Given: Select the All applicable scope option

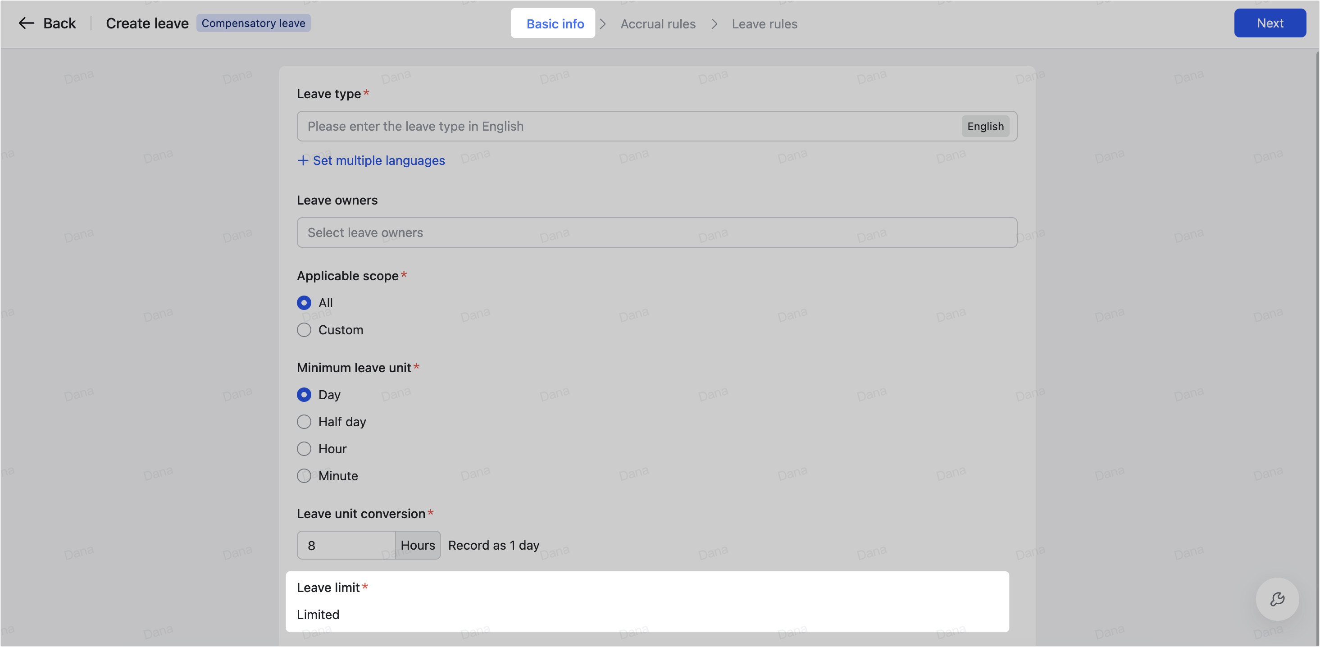Looking at the screenshot, I should (x=304, y=303).
